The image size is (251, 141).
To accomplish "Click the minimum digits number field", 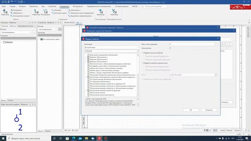I will tap(192, 44).
